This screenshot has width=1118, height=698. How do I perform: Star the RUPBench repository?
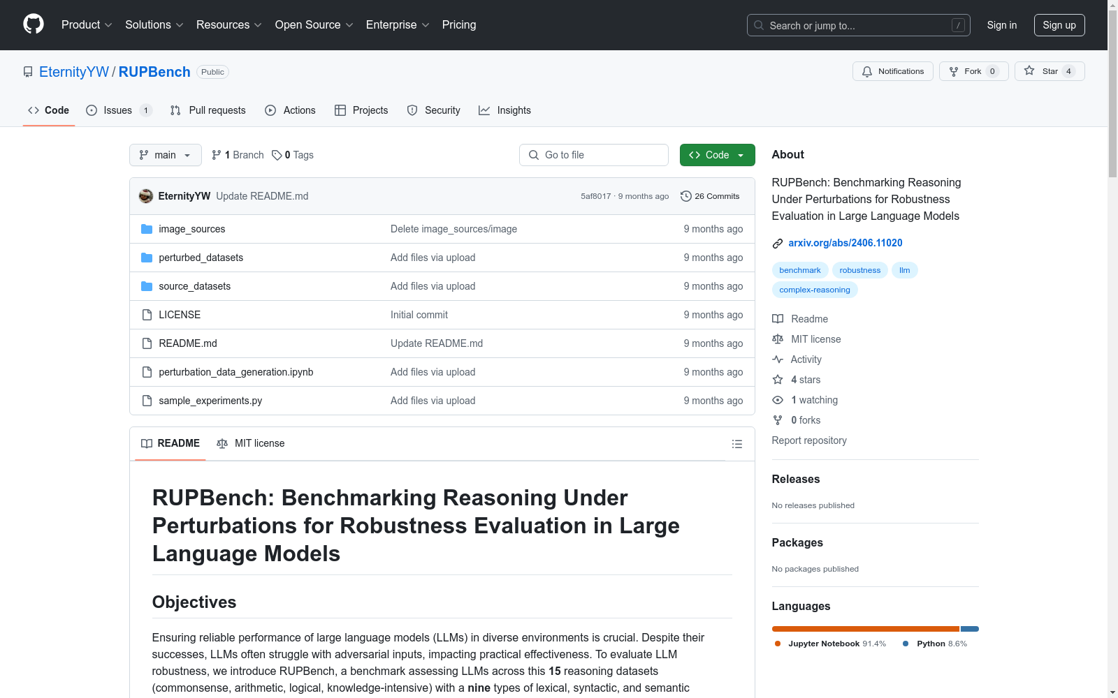pos(1050,71)
